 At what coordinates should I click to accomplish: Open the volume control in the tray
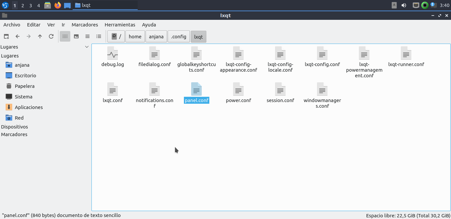[403, 5]
